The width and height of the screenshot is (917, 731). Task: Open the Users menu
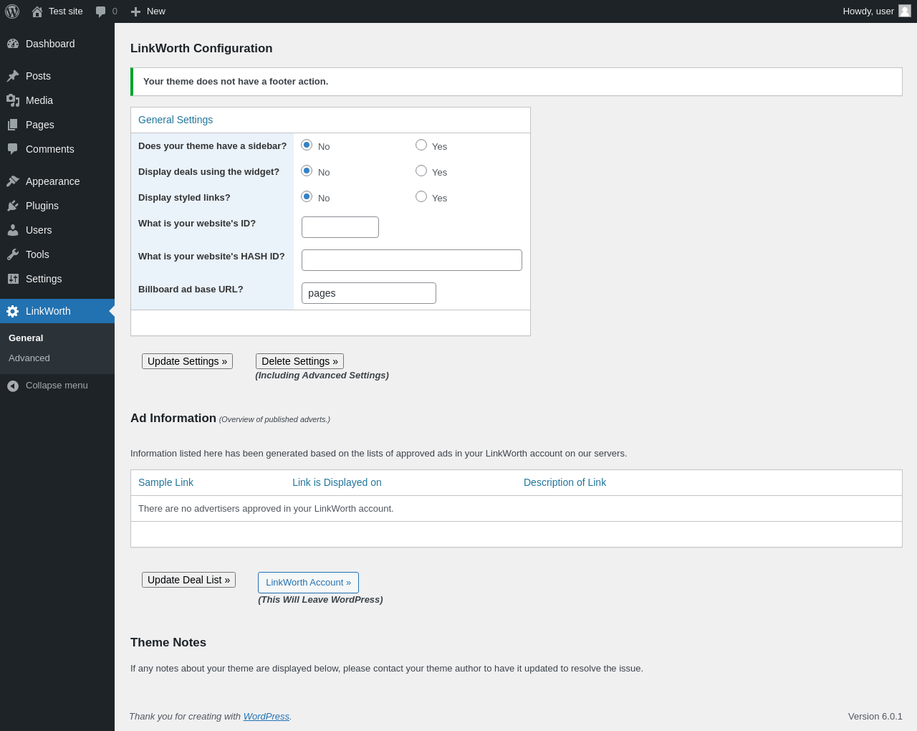click(57, 230)
